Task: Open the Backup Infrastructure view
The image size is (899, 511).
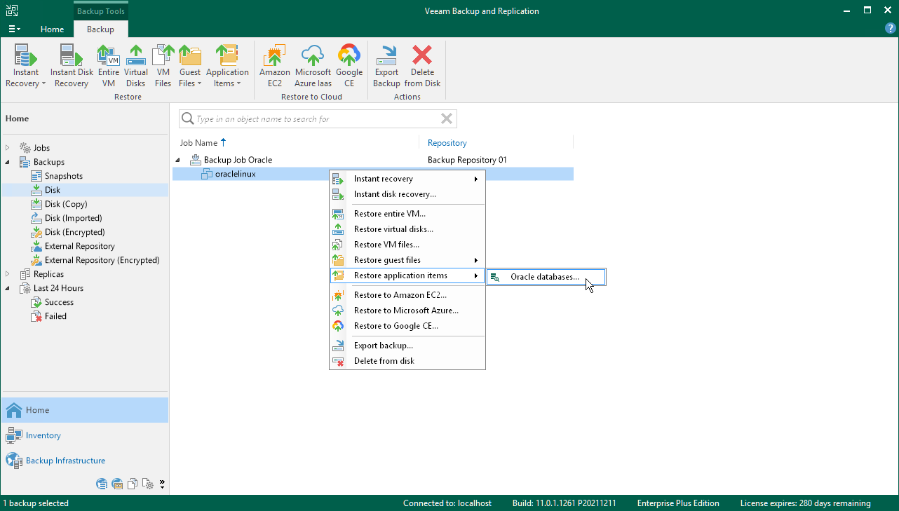Action: pyautogui.click(x=85, y=461)
